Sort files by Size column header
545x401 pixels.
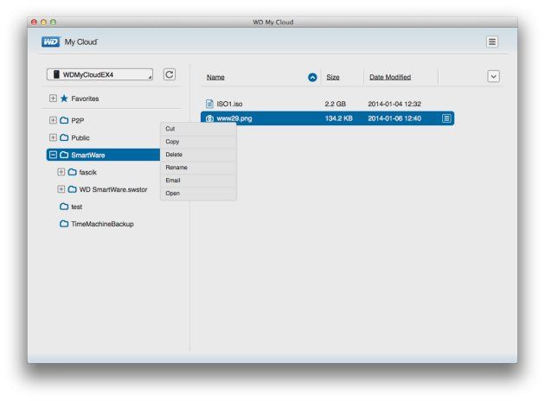point(333,77)
